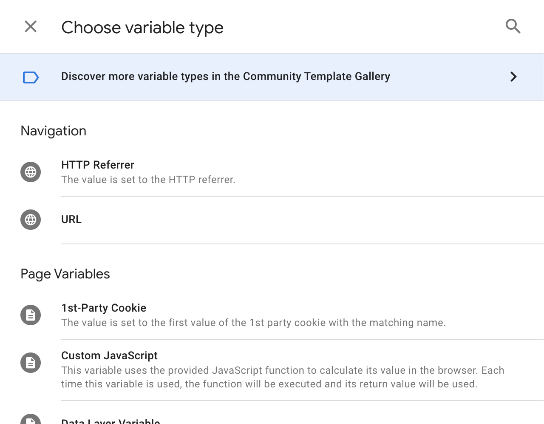Select the HTTP Referrer variable type

98,165
